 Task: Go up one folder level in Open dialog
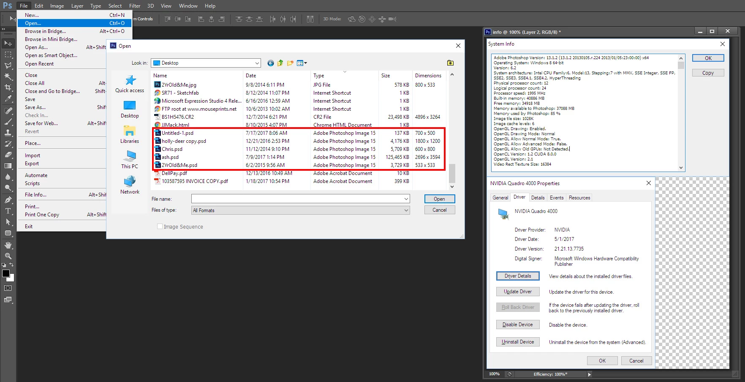point(280,63)
